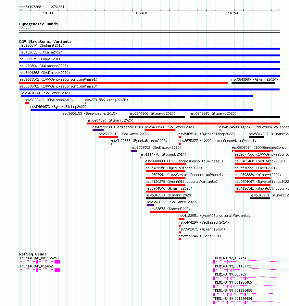This screenshot has width=289, height=306.
Task: Select nsv5472868 (ByrskaBishop2022) label
Action: (x=139, y=141)
